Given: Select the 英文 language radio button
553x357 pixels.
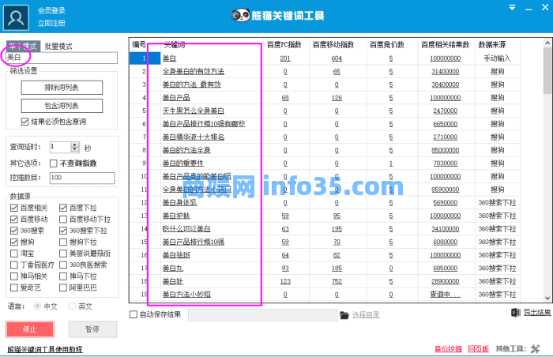Looking at the screenshot, I should (x=71, y=306).
